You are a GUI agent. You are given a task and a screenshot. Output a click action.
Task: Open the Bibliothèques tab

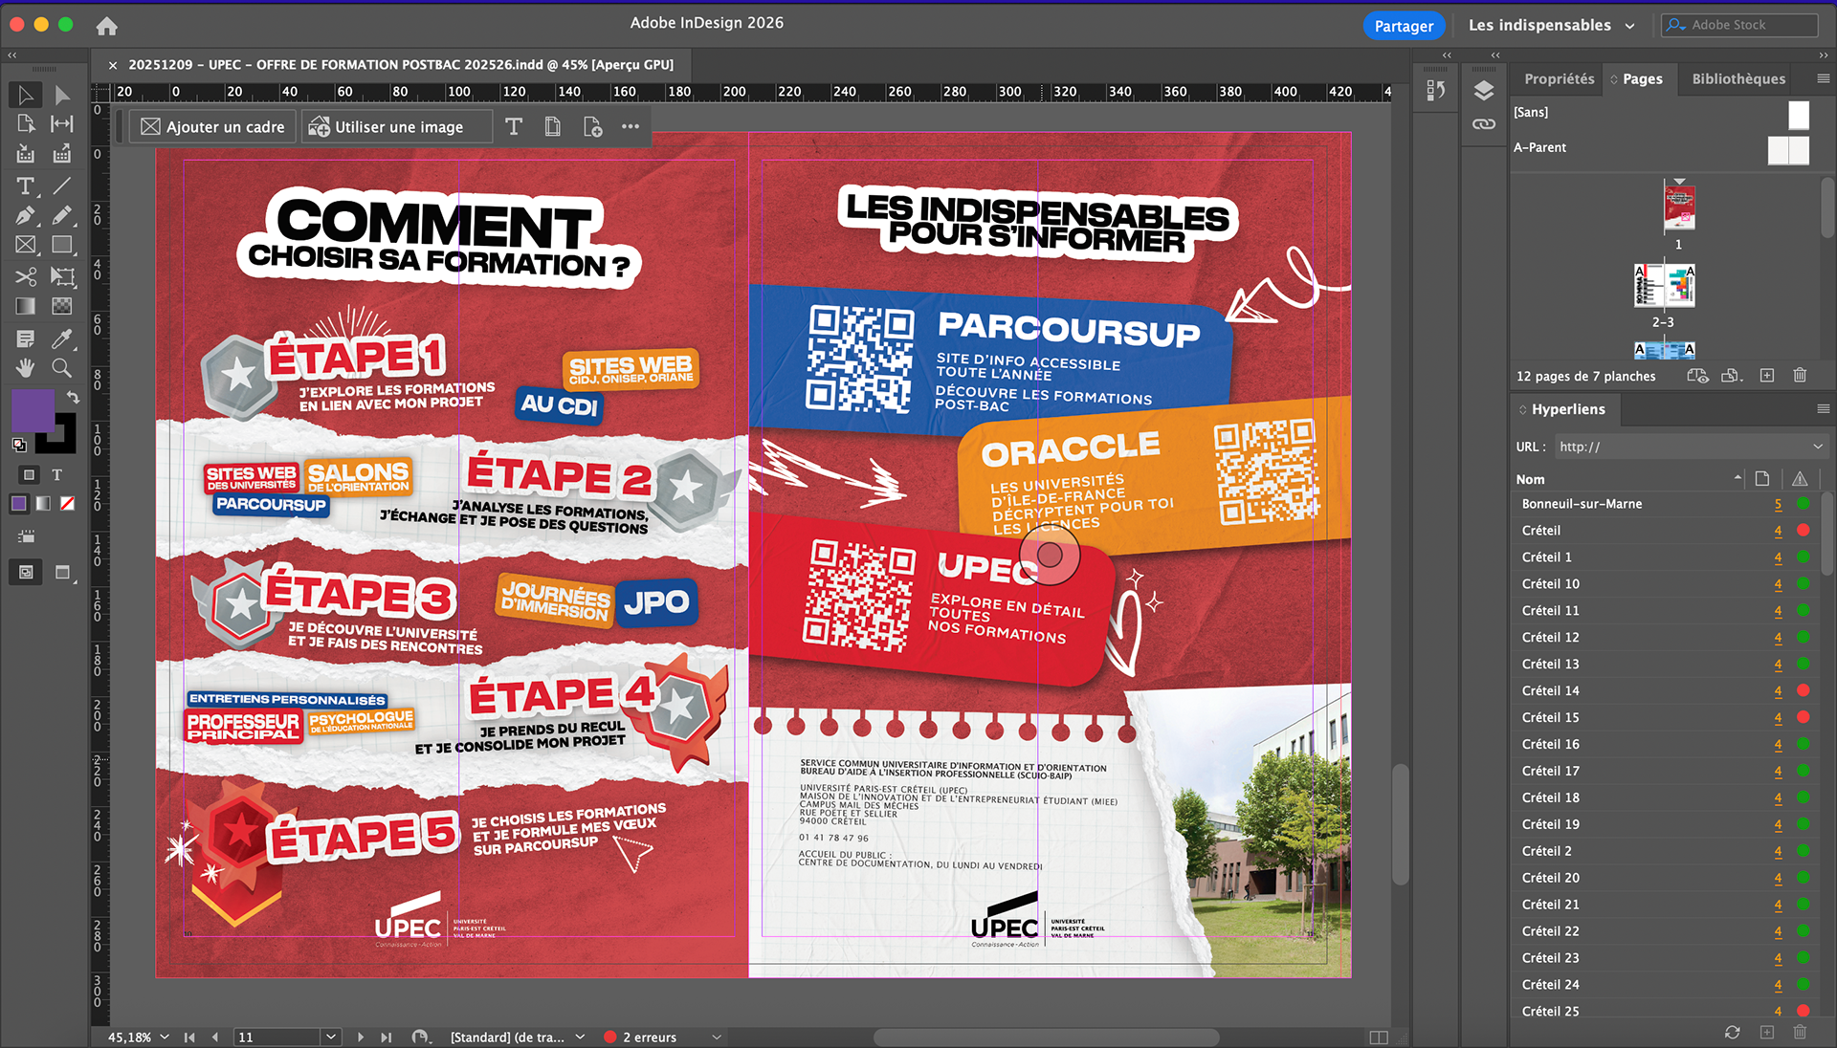click(1737, 79)
